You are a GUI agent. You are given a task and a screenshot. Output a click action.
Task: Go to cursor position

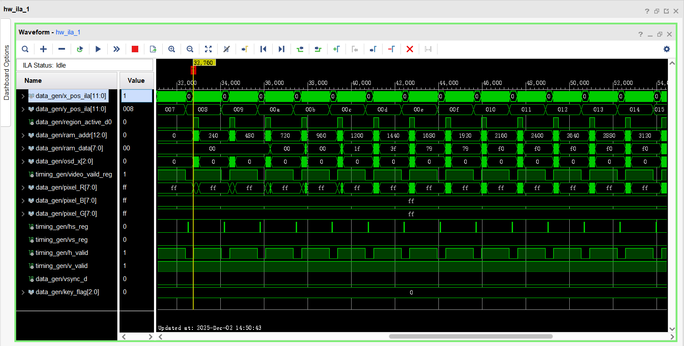(245, 49)
